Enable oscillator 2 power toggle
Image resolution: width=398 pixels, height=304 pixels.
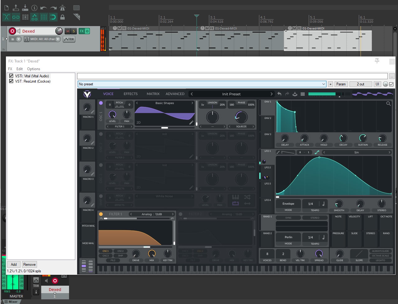point(101,134)
